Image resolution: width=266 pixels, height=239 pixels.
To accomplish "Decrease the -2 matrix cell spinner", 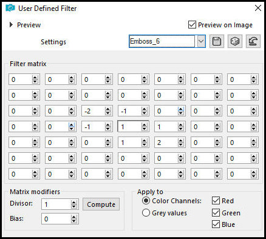I will [x=107, y=113].
